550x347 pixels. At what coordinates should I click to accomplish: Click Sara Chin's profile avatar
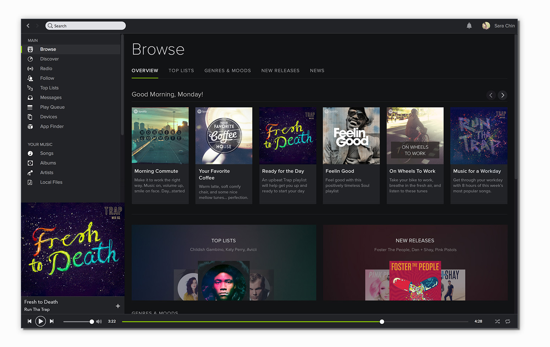pos(486,25)
